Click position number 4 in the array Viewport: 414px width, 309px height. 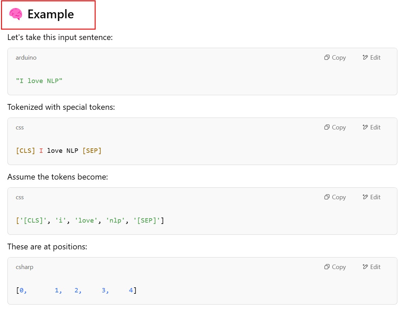131,290
